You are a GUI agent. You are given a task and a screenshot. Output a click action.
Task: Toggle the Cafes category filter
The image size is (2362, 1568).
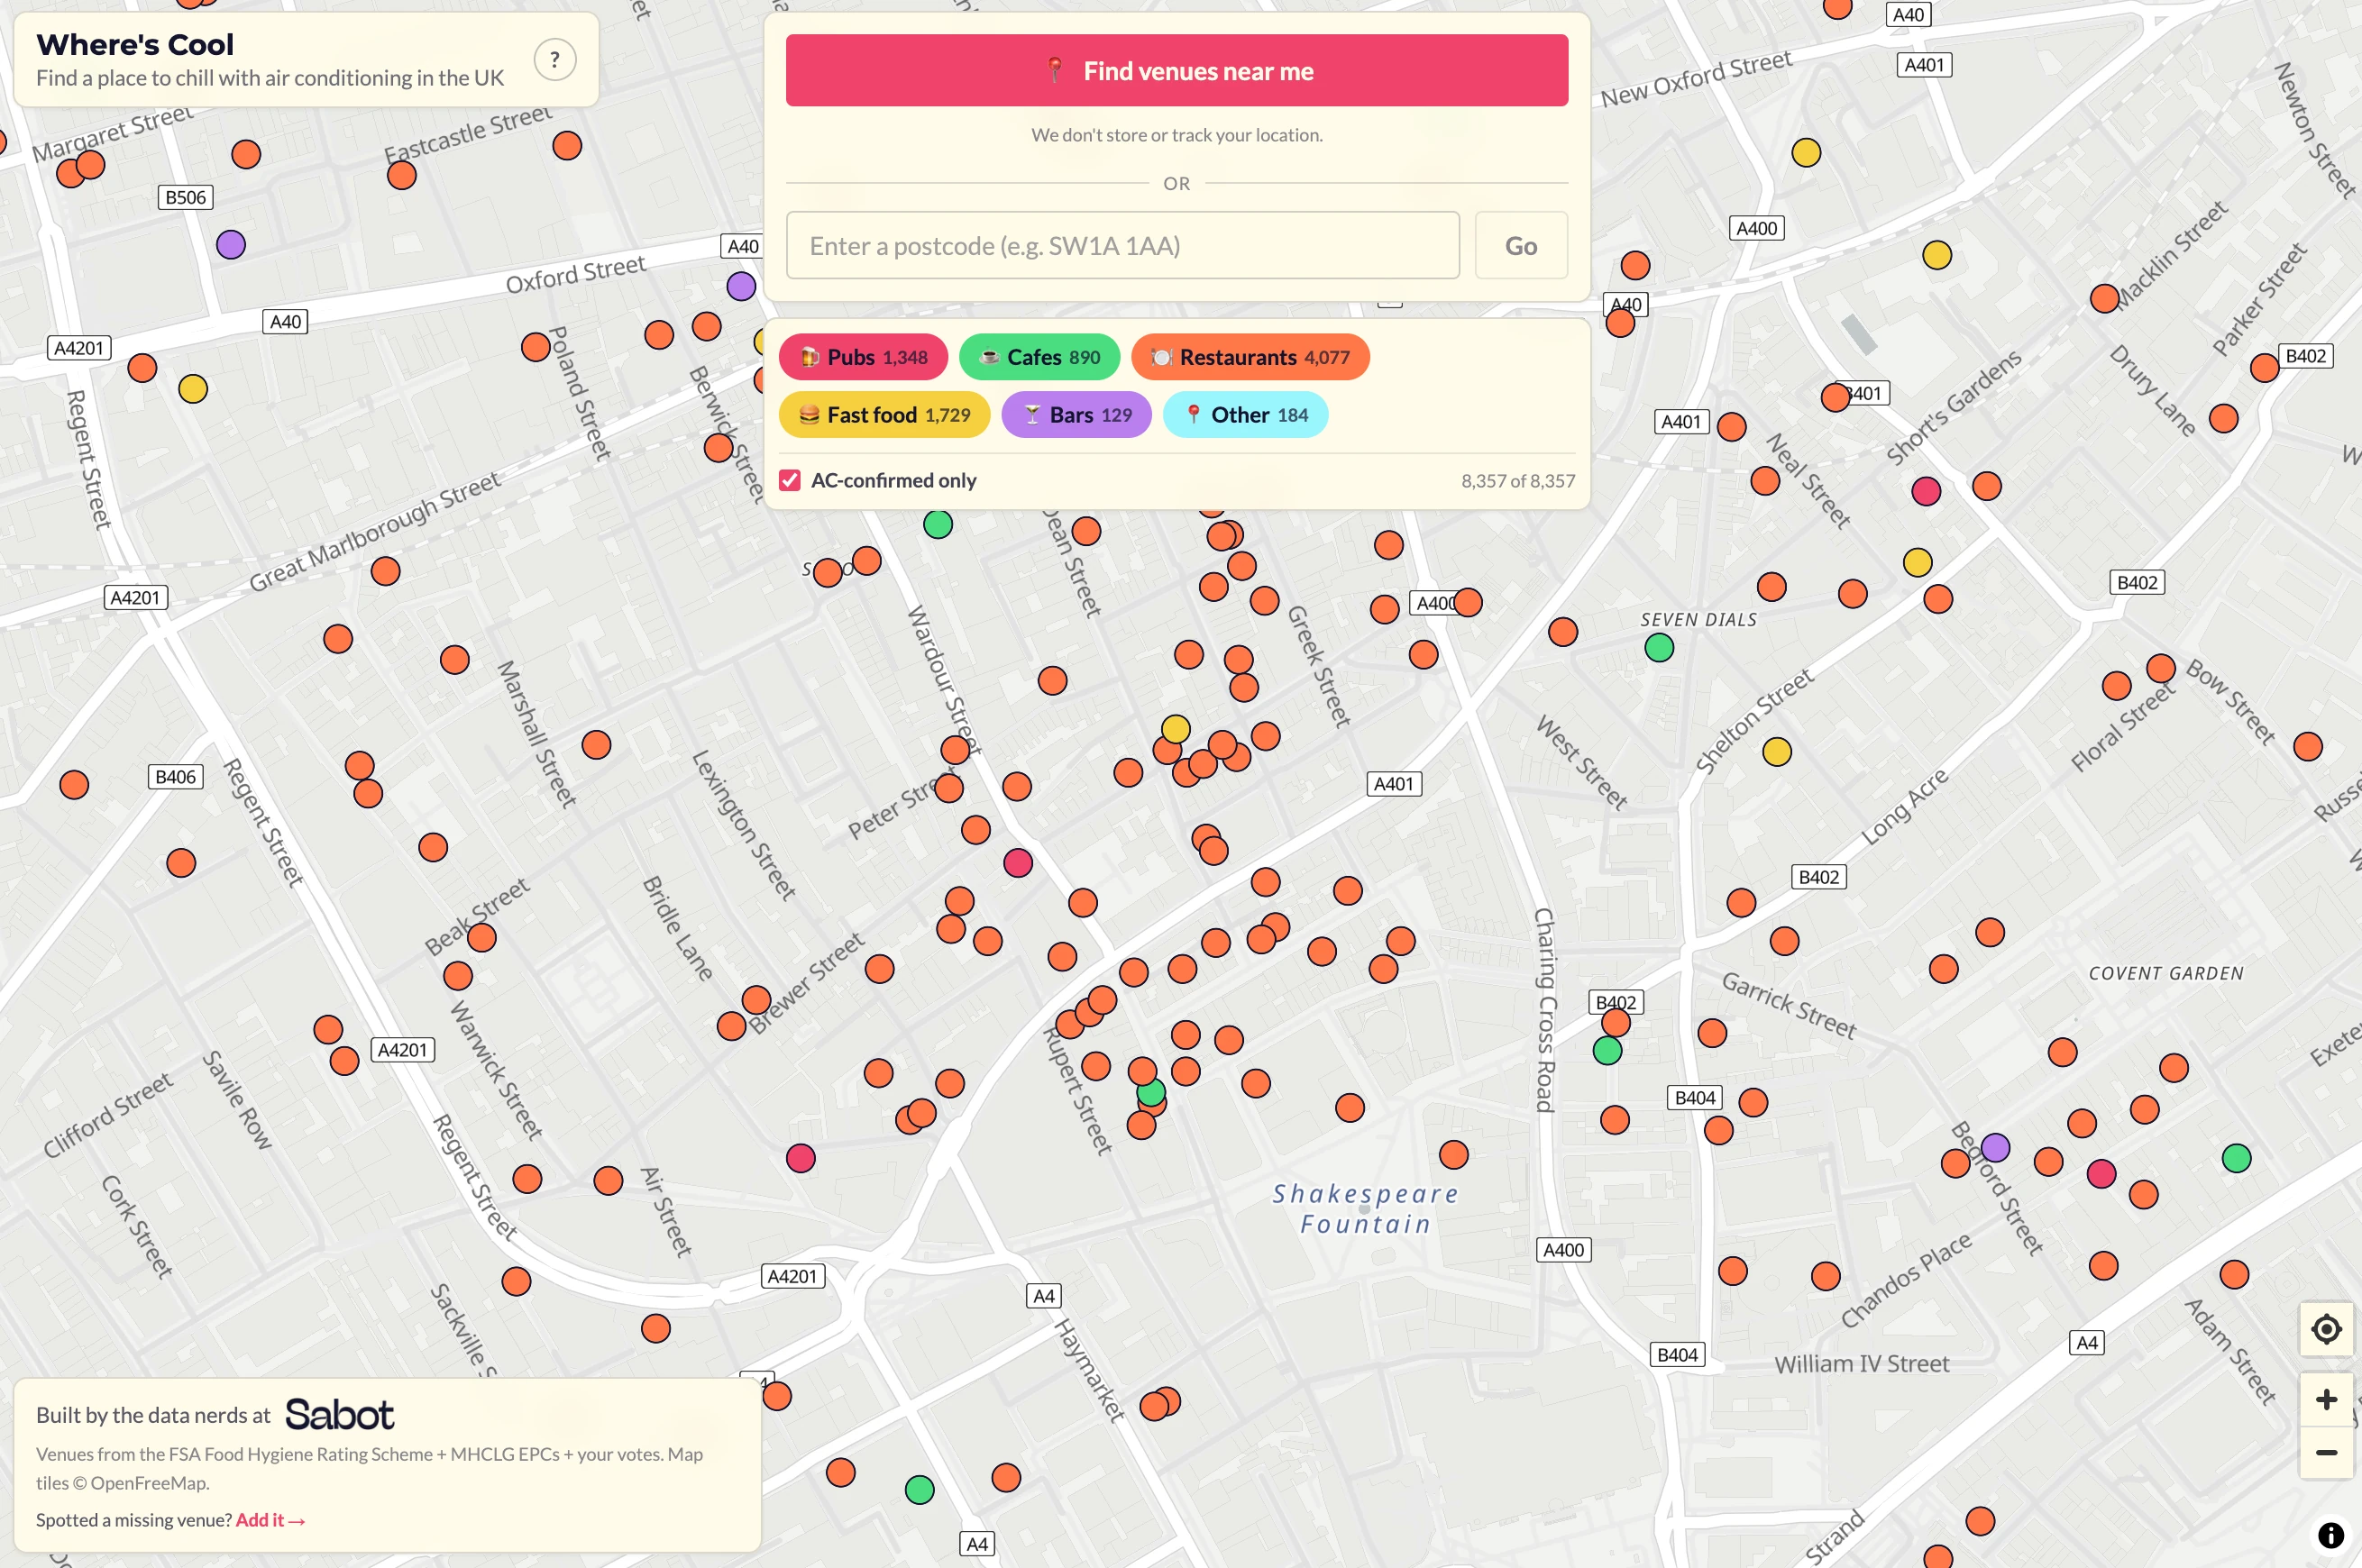1039,357
